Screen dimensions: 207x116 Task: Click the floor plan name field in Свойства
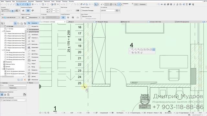(17, 85)
